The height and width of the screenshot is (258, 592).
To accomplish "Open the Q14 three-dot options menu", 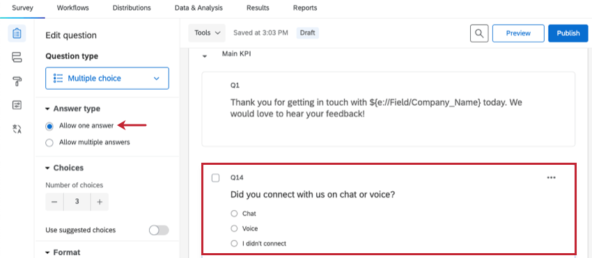I will [551, 177].
